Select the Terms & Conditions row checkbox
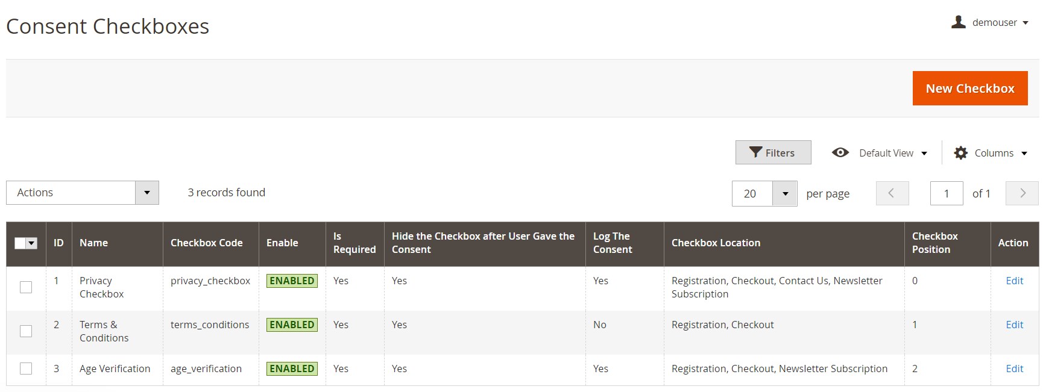The image size is (1043, 392). click(x=26, y=331)
